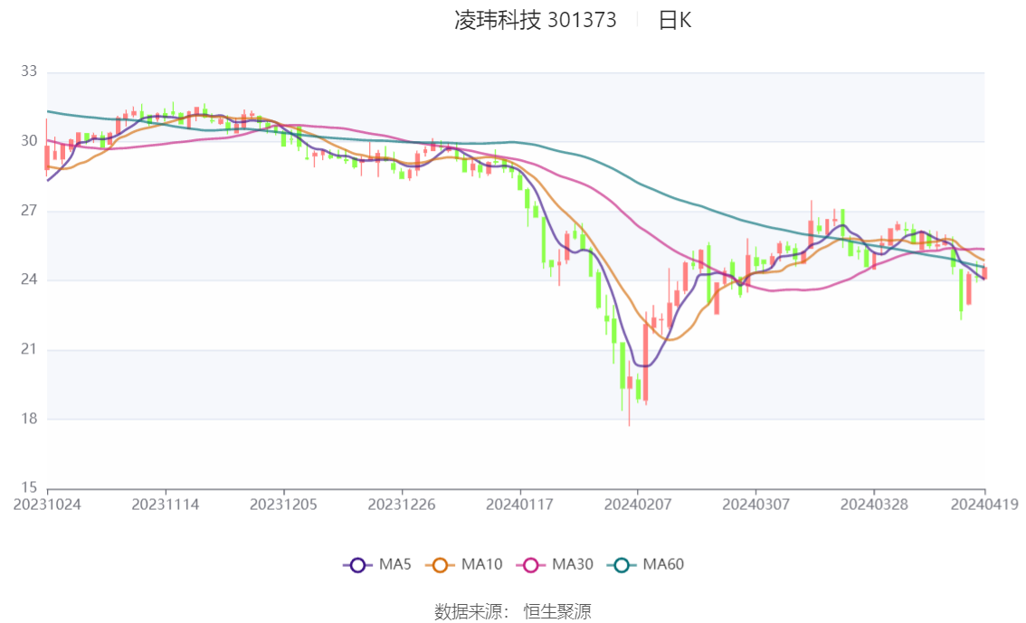Select the 日K period label
Screen dimensions: 1026x623
coord(675,20)
